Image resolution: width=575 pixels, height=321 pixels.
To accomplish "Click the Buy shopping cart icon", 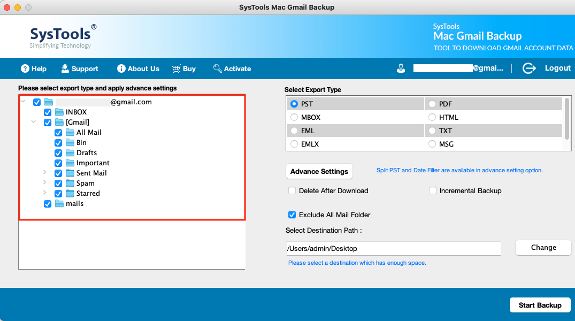I will [x=177, y=68].
